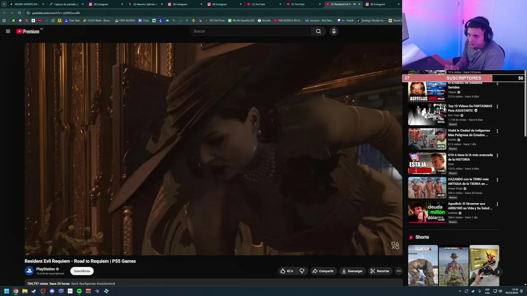Viewport: 527px width, 296px height.
Task: Click the #residentevil hashtag link
Action: 106,284
